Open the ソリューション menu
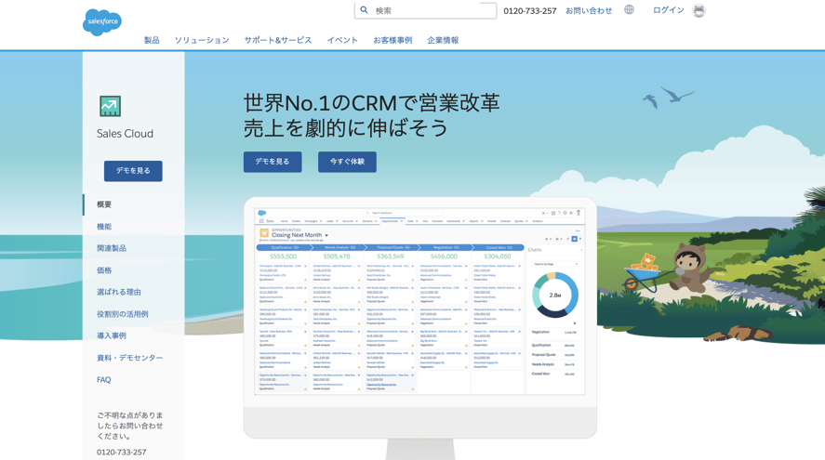This screenshot has height=460, width=825. click(x=202, y=40)
